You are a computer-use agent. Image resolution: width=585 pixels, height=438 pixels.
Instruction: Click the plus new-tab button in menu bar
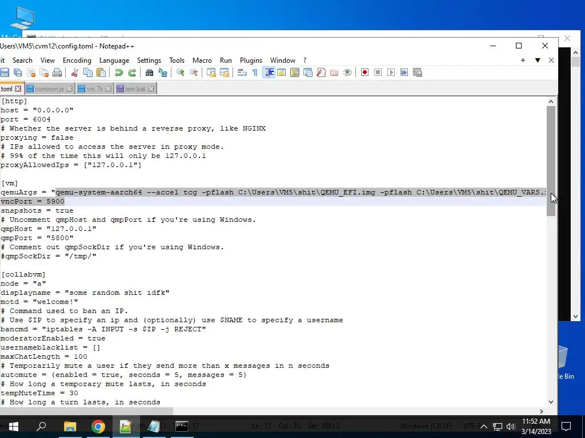point(523,60)
